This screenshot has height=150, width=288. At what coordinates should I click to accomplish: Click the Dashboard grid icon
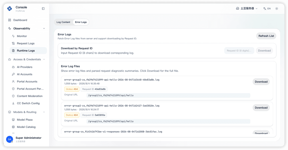pyautogui.click(x=10, y=20)
